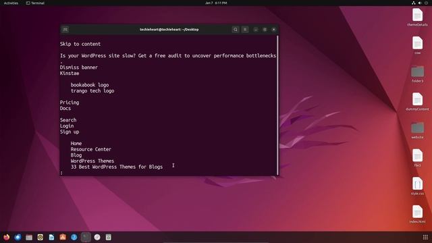Select the dummyContent file on desktop
The height and width of the screenshot is (243, 432).
coord(417,102)
